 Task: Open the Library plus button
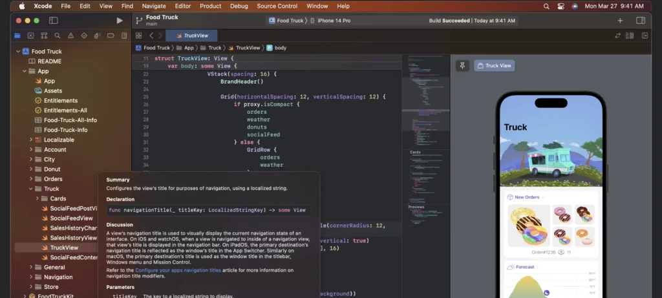click(620, 20)
